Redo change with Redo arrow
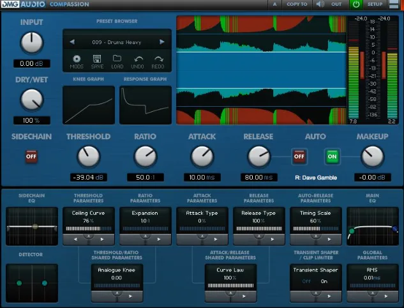The height and width of the screenshot is (308, 404). coord(158,59)
